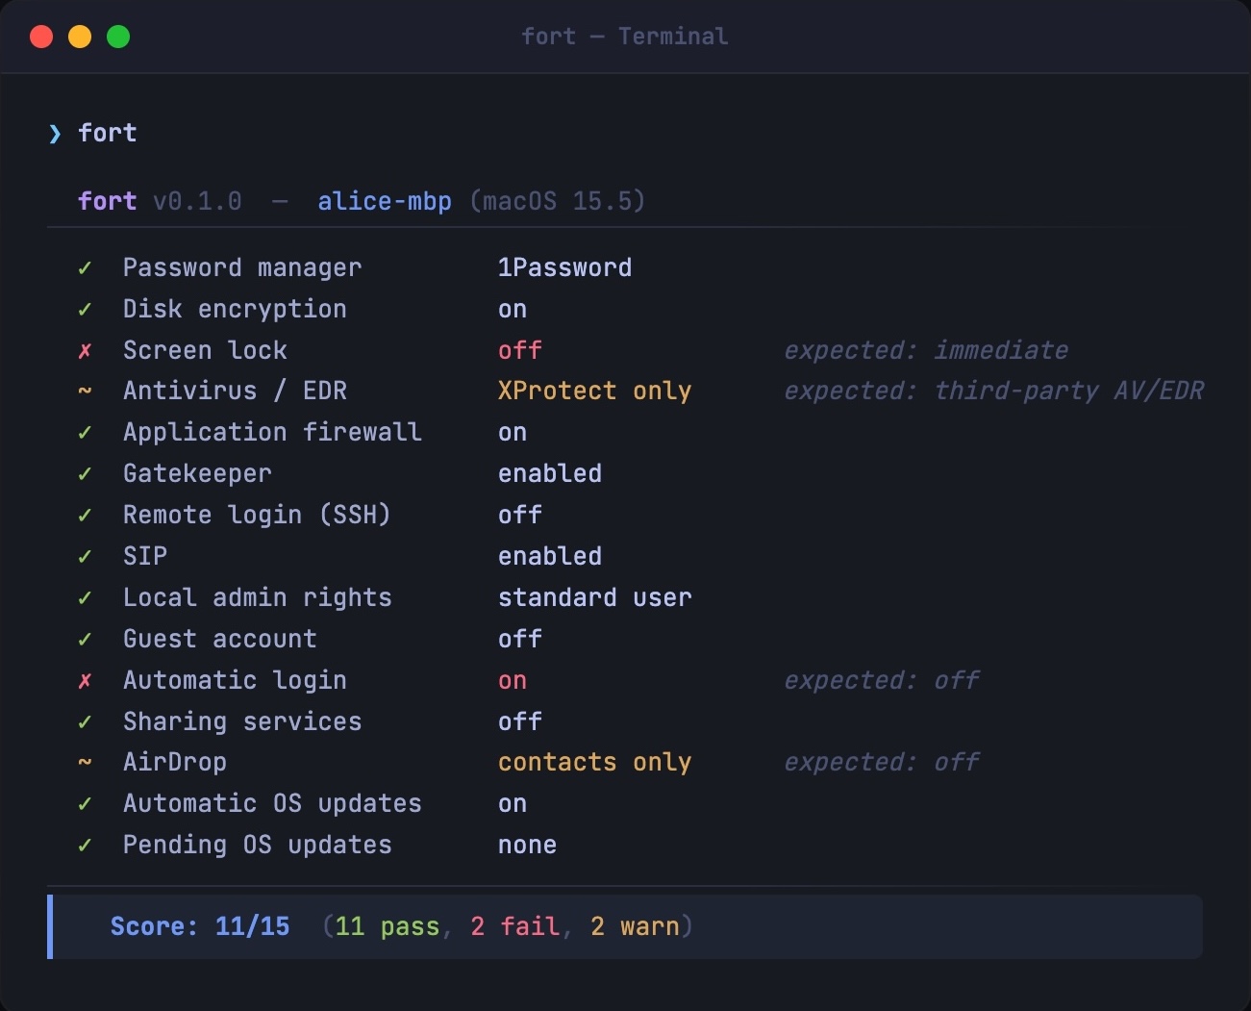Click the '1Password' value
The image size is (1251, 1011).
point(564,267)
